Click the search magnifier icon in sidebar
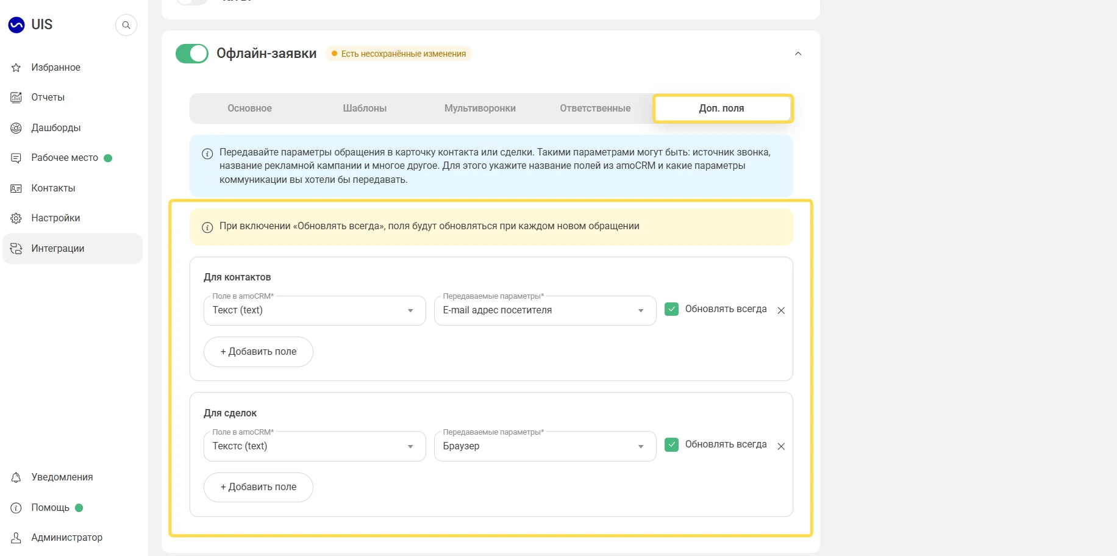This screenshot has height=556, width=1117. (x=126, y=25)
